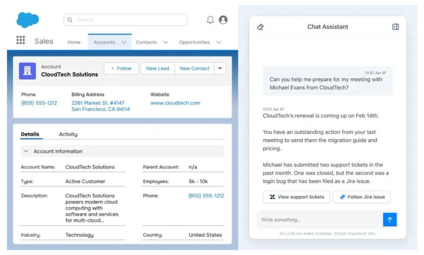This screenshot has height=255, width=424.
Task: Clear chat with the eraser icon
Action: tap(260, 27)
